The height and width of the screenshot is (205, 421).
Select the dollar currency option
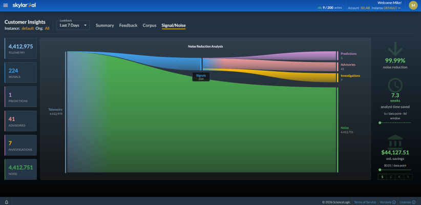383,177
